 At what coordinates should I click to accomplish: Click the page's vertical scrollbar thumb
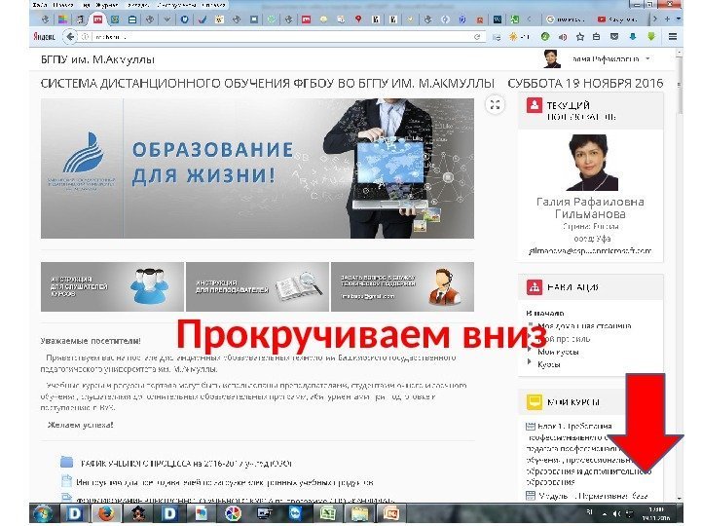[680, 88]
